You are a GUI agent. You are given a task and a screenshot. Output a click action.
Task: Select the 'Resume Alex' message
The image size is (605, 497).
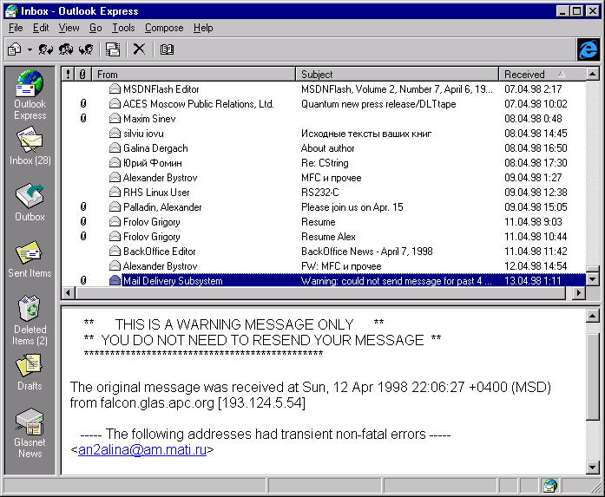click(324, 236)
